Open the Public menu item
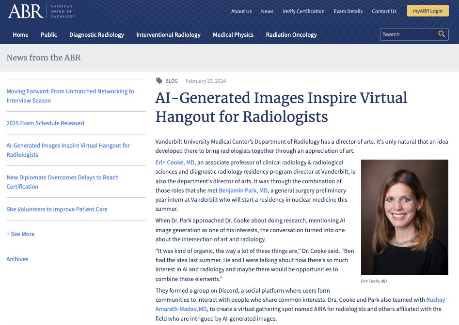The image size is (459, 325). click(x=48, y=35)
